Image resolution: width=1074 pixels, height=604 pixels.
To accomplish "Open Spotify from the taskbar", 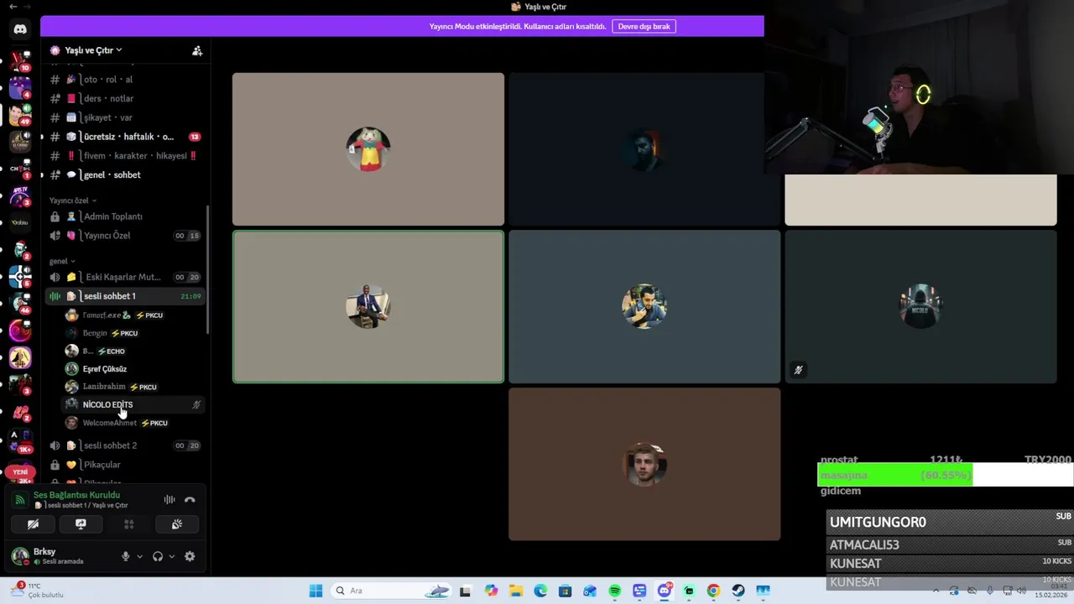I will pyautogui.click(x=614, y=591).
